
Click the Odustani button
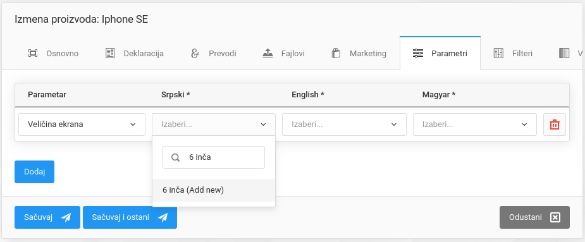(534, 217)
